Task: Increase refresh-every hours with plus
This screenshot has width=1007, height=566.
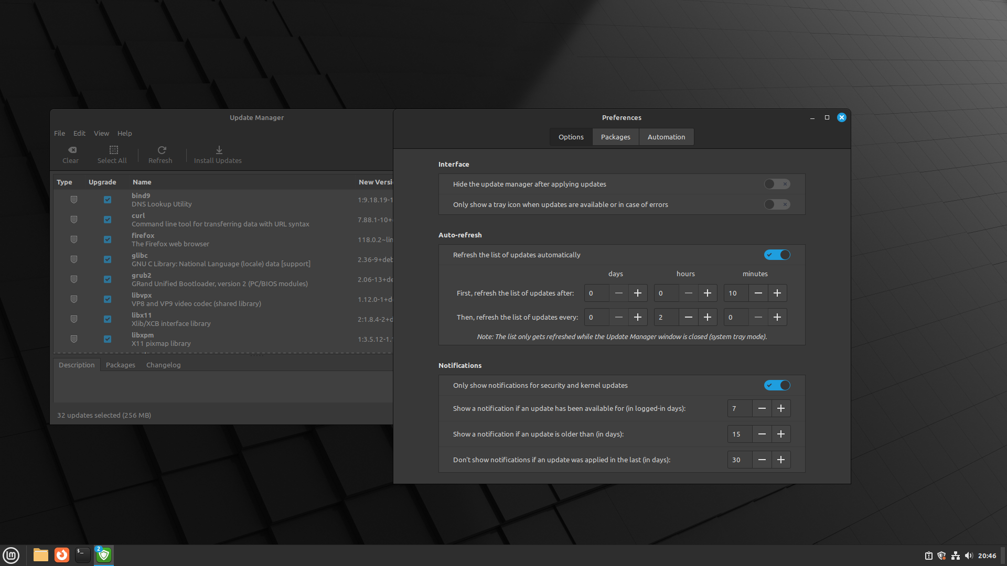Action: (x=708, y=317)
